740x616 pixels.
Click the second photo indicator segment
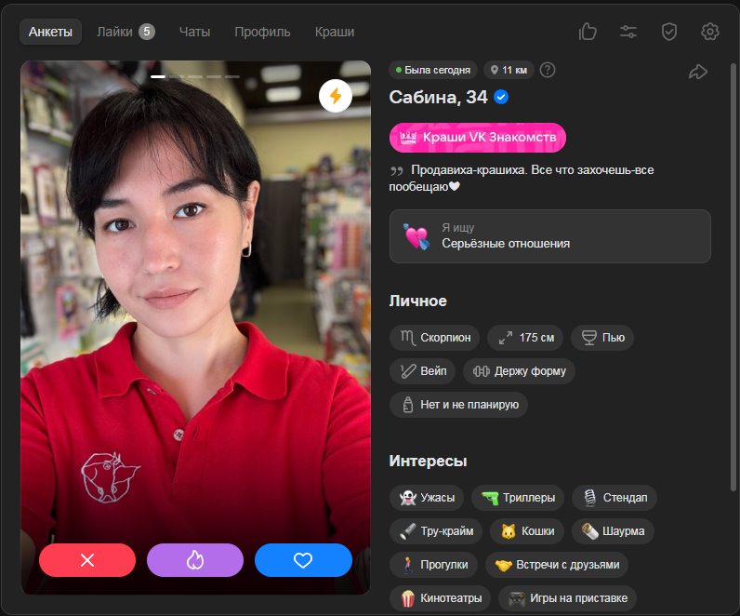177,76
